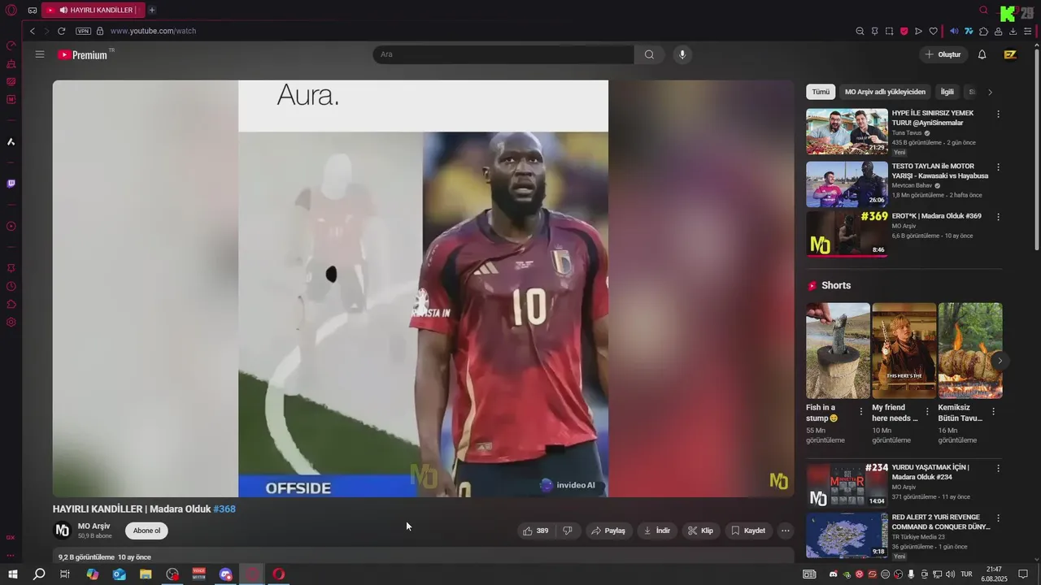Toggle the VPN badge in the address bar
Screen dimensions: 1041x585
tap(83, 31)
